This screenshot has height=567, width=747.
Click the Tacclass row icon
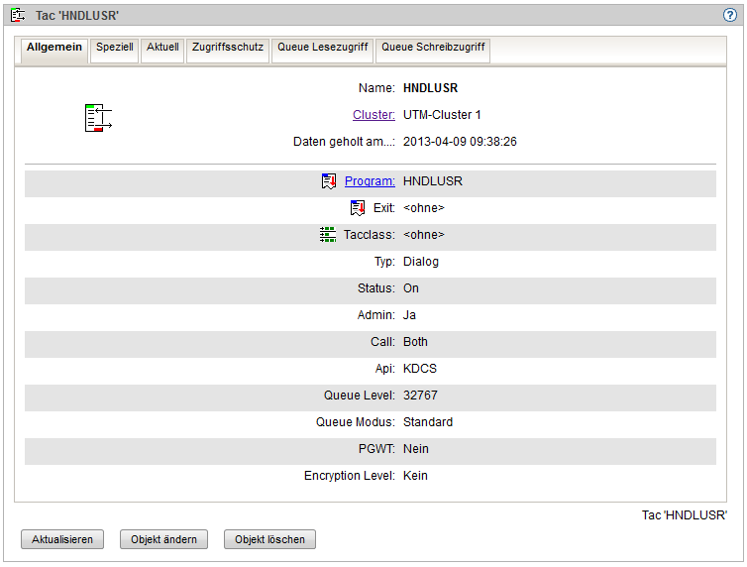(x=329, y=235)
